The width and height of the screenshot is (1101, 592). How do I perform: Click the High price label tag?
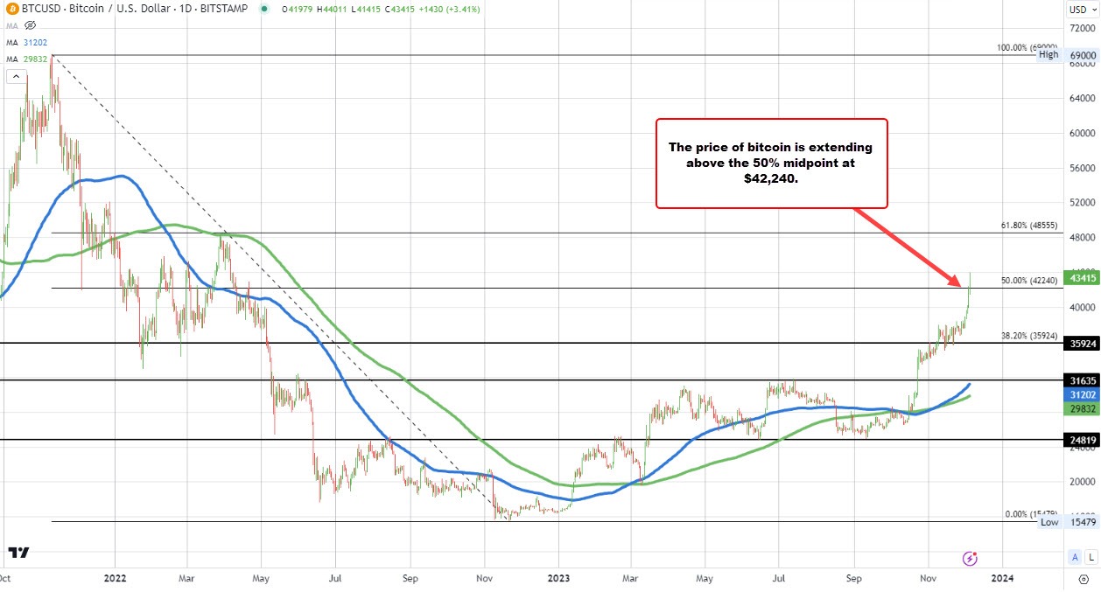coord(1049,54)
